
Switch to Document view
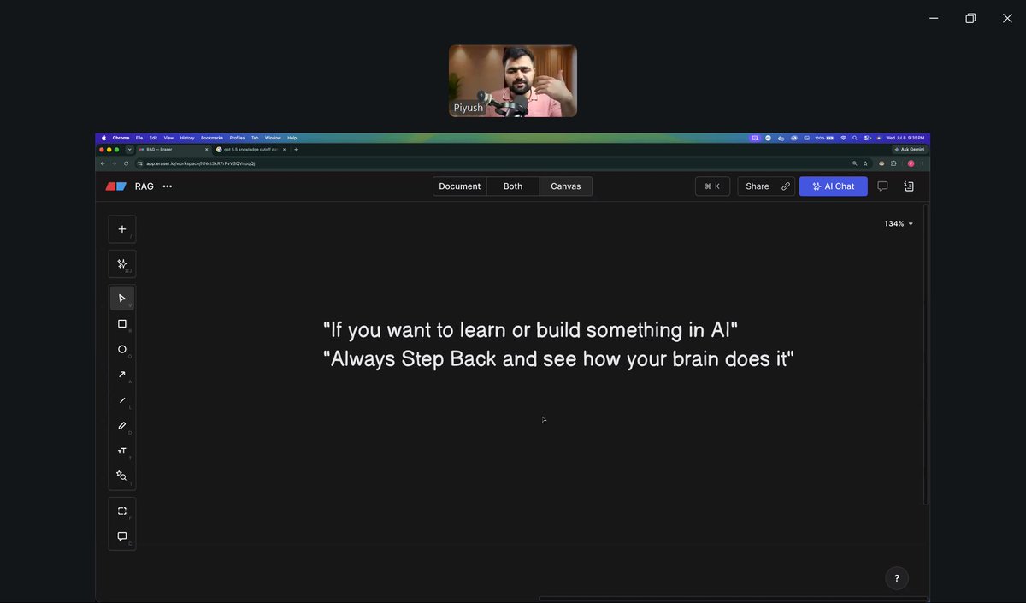[x=460, y=186]
